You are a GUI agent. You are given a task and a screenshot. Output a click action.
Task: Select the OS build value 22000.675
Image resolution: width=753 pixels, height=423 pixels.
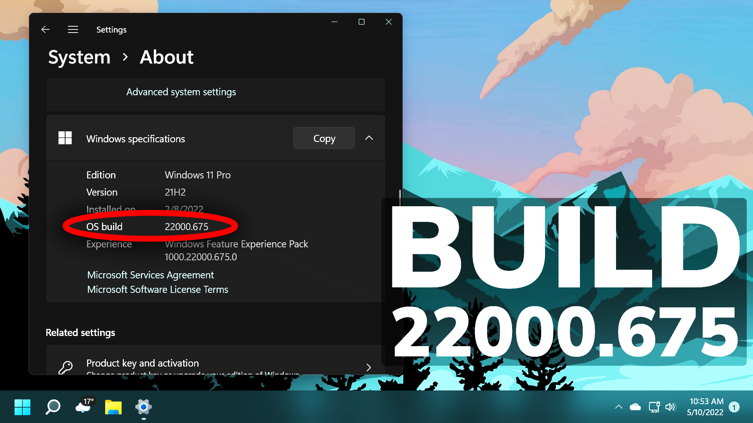click(186, 227)
